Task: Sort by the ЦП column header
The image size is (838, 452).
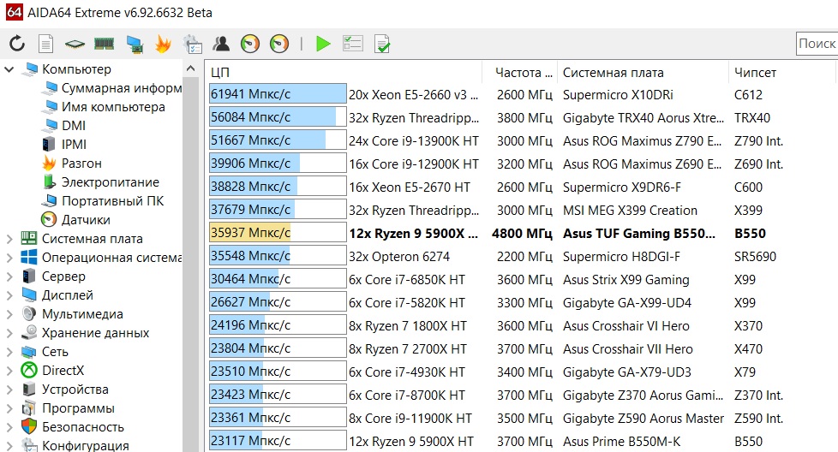Action: tap(345, 73)
